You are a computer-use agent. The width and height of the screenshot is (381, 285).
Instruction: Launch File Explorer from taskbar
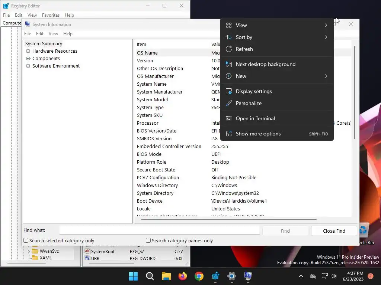click(166, 276)
